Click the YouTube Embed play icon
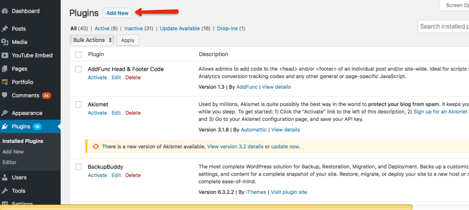Viewport: 469px width, 210px height. coord(5,55)
